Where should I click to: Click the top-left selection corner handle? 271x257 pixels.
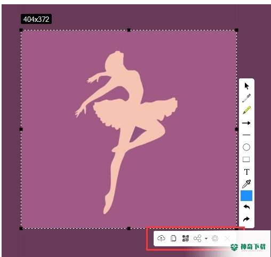21,30
